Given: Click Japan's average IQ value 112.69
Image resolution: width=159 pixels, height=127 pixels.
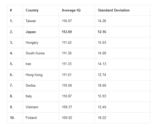Looking at the screenshot, I should click(x=67, y=32).
